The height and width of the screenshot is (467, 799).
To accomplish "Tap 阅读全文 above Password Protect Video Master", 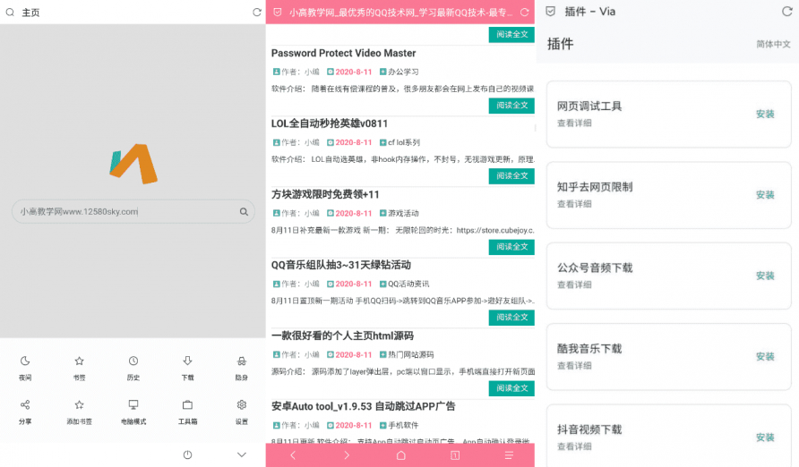I will [511, 35].
